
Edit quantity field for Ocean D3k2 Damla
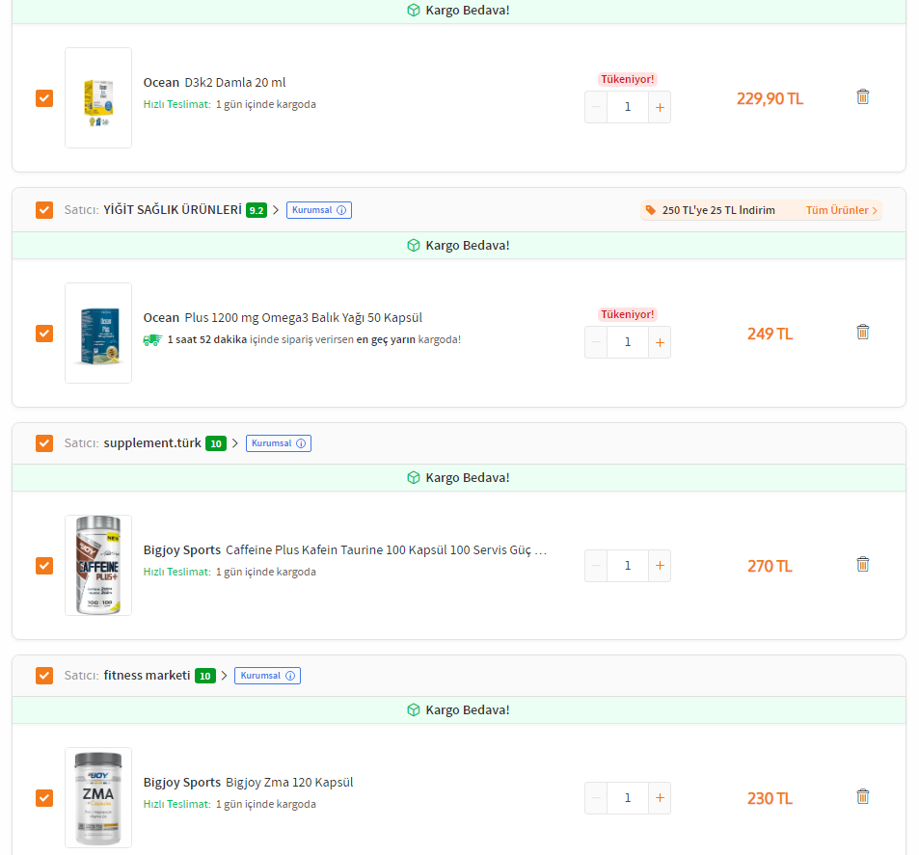[628, 107]
